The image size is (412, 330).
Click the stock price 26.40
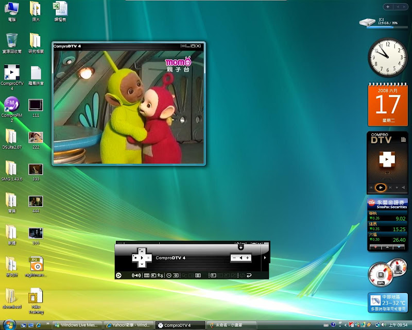(x=399, y=240)
